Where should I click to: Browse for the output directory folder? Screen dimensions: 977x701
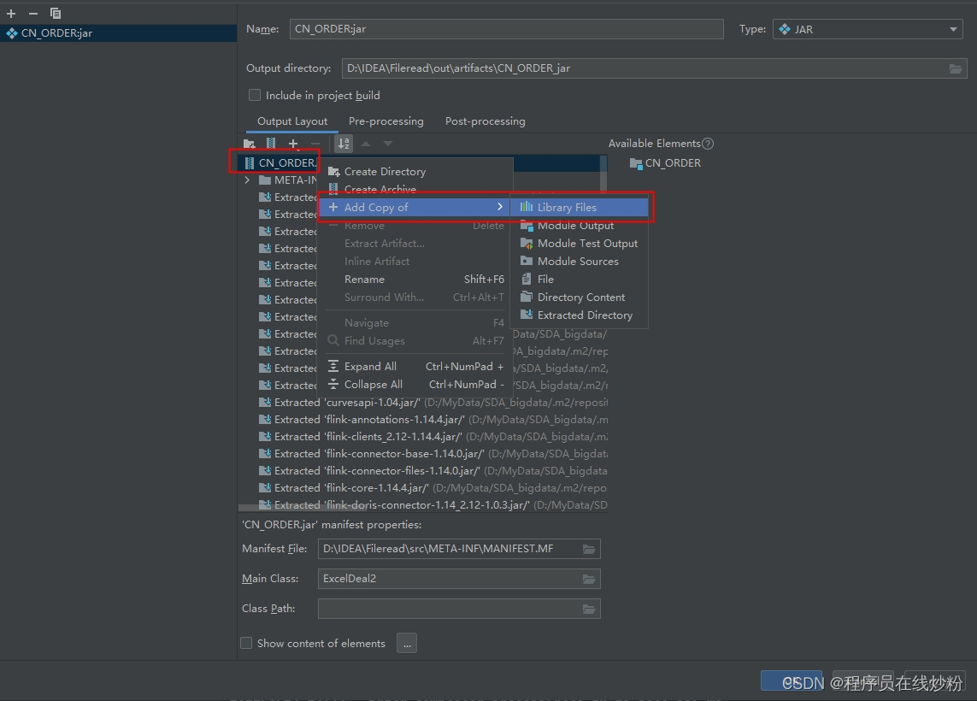click(955, 68)
